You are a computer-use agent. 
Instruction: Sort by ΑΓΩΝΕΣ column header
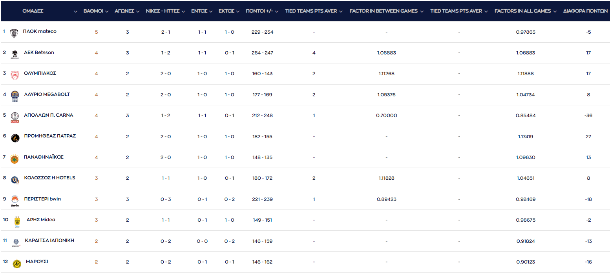coord(124,11)
